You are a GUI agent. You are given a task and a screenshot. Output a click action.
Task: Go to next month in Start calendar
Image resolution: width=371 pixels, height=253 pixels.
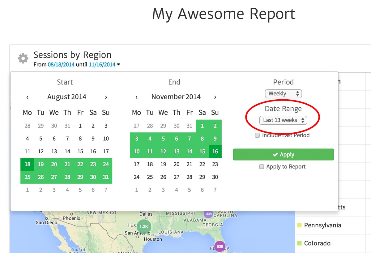coord(106,97)
